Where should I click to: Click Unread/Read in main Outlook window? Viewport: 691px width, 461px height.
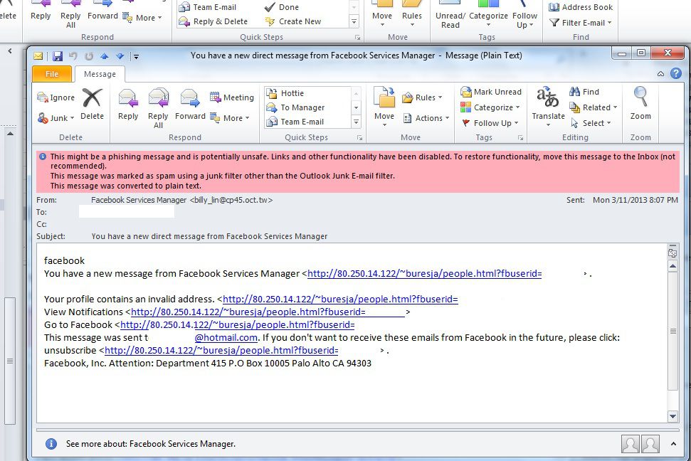coord(450,16)
